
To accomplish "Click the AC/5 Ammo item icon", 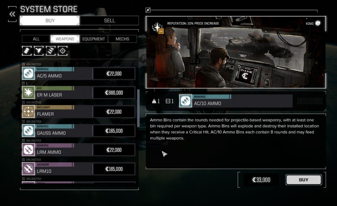I will (28, 74).
